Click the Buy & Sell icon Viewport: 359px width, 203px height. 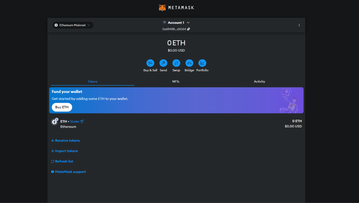coord(150,63)
